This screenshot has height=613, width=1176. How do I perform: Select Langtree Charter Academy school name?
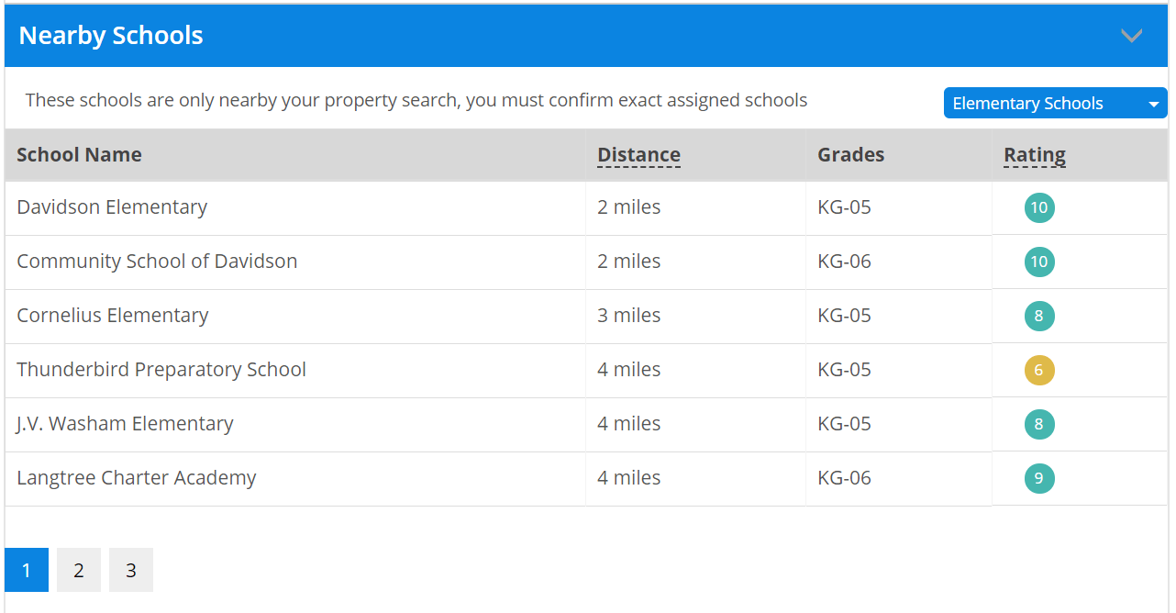tap(137, 477)
